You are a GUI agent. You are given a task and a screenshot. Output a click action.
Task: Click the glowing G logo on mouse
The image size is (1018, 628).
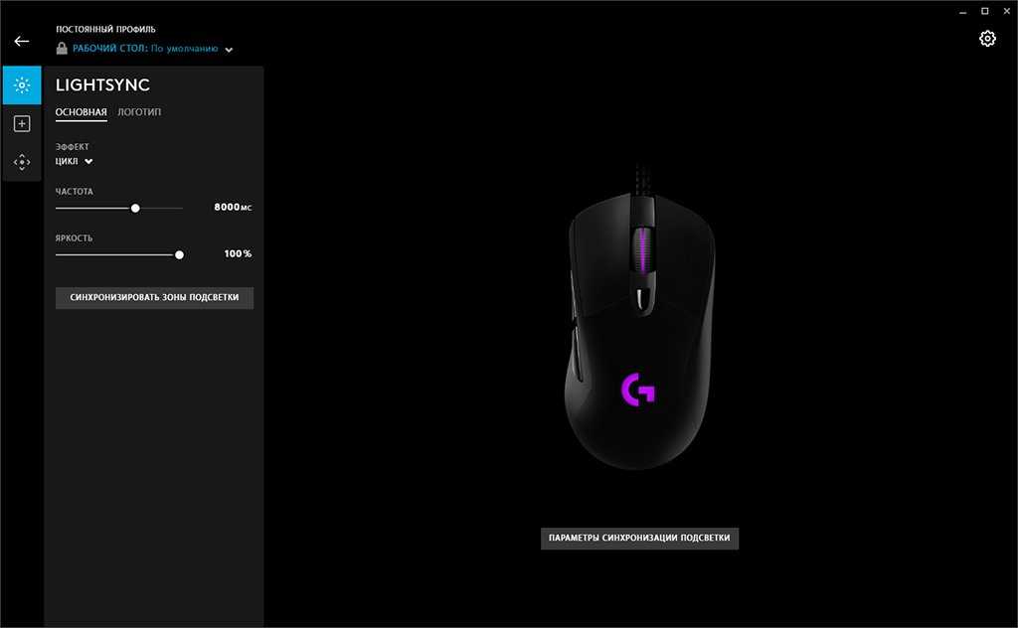(x=638, y=390)
